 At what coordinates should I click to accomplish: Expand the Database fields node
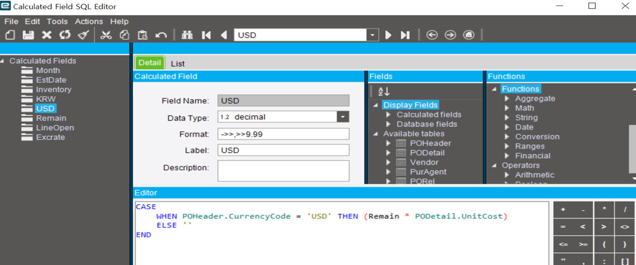(389, 124)
